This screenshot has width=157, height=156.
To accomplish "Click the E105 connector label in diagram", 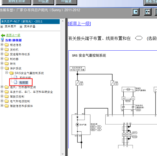I will tap(135, 137).
